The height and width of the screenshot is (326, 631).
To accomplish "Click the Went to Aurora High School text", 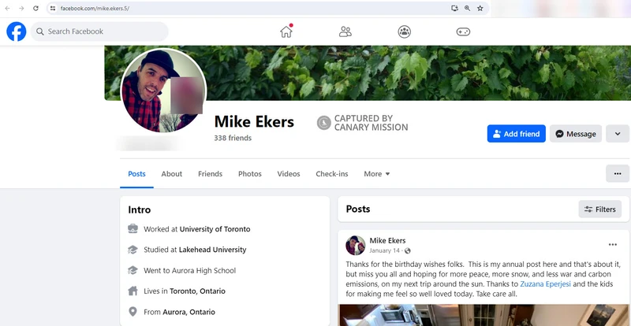I will click(x=189, y=271).
